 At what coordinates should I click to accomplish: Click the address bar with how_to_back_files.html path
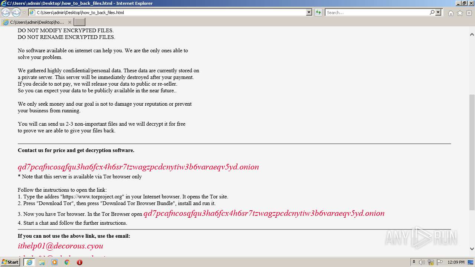coord(167,13)
